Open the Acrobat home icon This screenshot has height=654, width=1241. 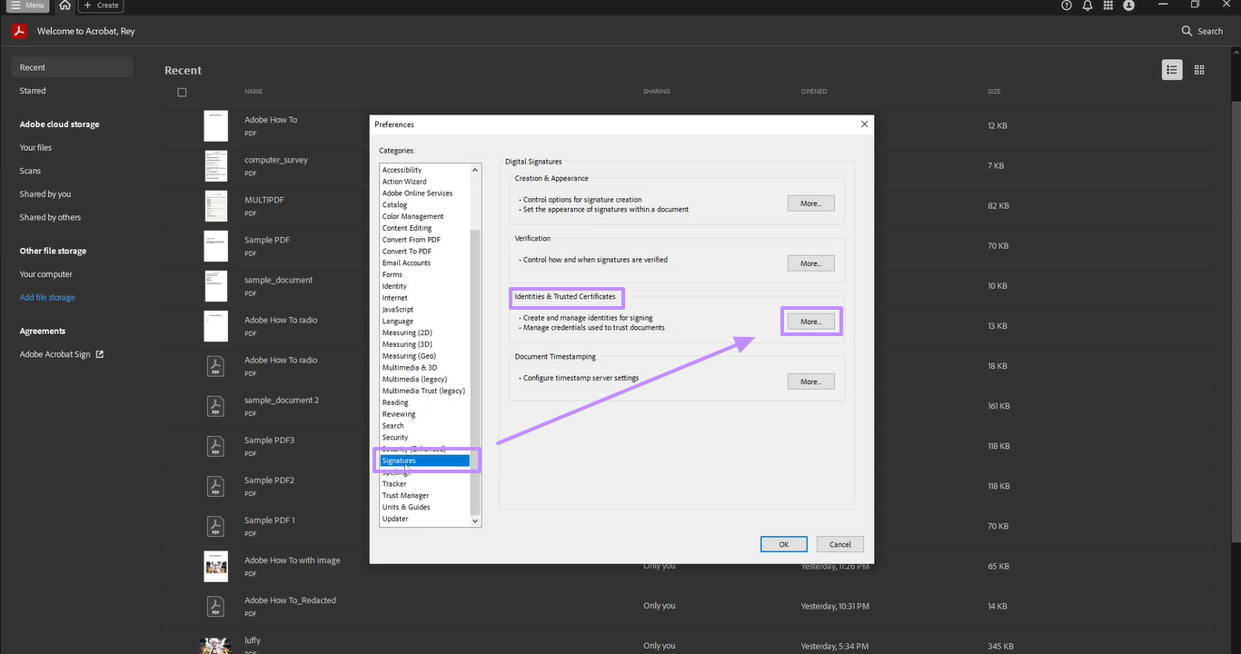tap(65, 5)
